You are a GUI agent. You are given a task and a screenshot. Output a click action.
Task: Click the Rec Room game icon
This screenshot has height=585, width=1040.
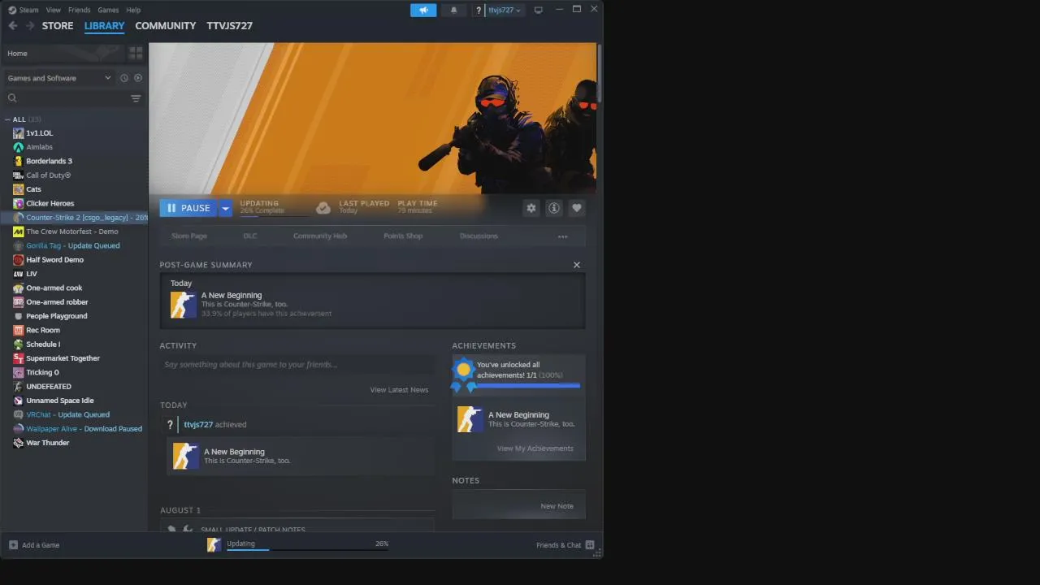pyautogui.click(x=18, y=330)
